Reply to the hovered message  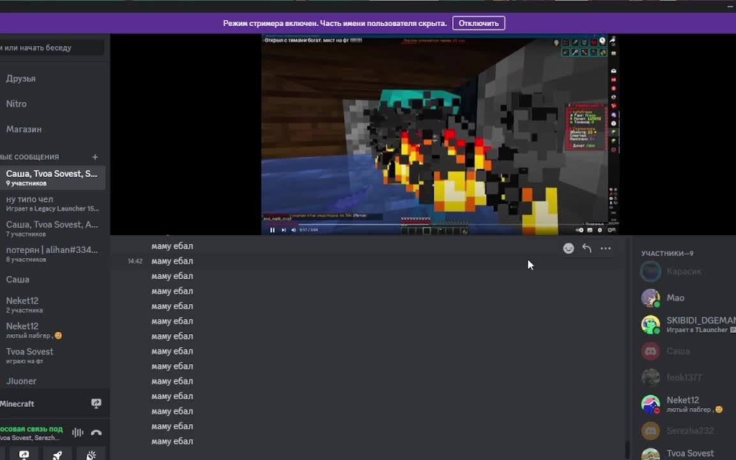pos(586,249)
